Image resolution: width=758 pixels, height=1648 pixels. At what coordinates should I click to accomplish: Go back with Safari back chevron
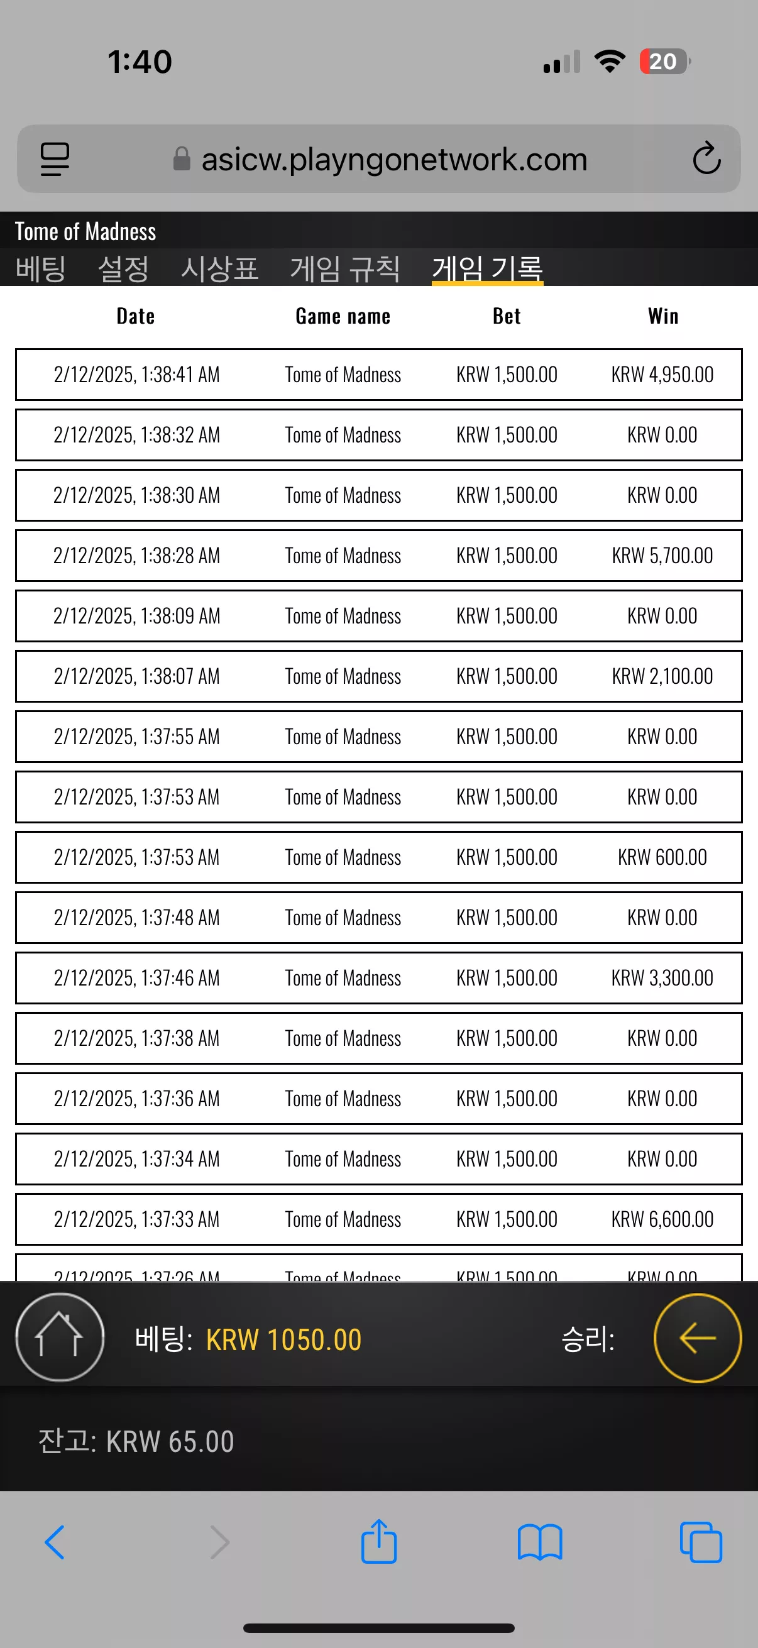(x=55, y=1542)
